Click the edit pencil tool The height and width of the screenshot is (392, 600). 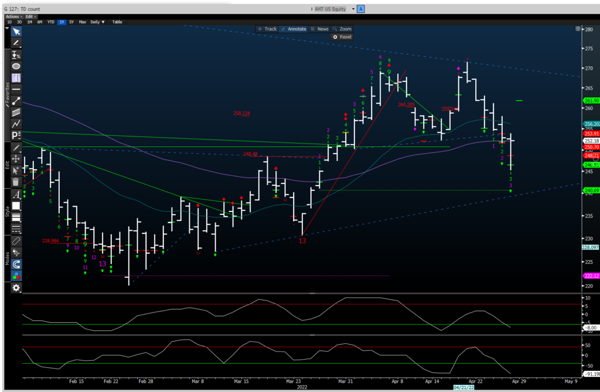click(x=16, y=148)
